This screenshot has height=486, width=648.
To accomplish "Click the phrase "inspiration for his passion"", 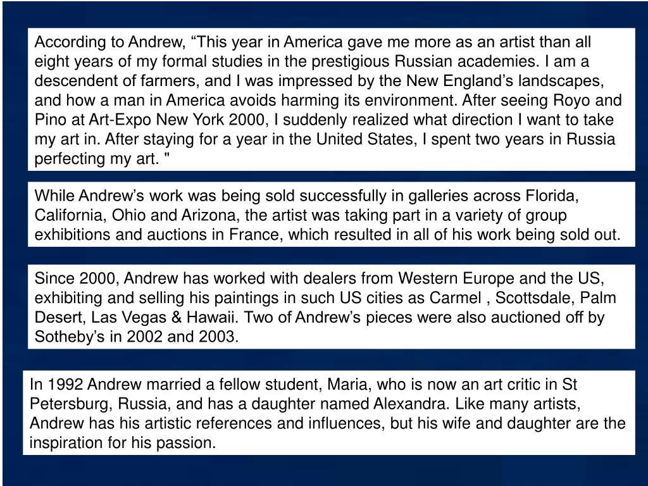I will click(121, 442).
